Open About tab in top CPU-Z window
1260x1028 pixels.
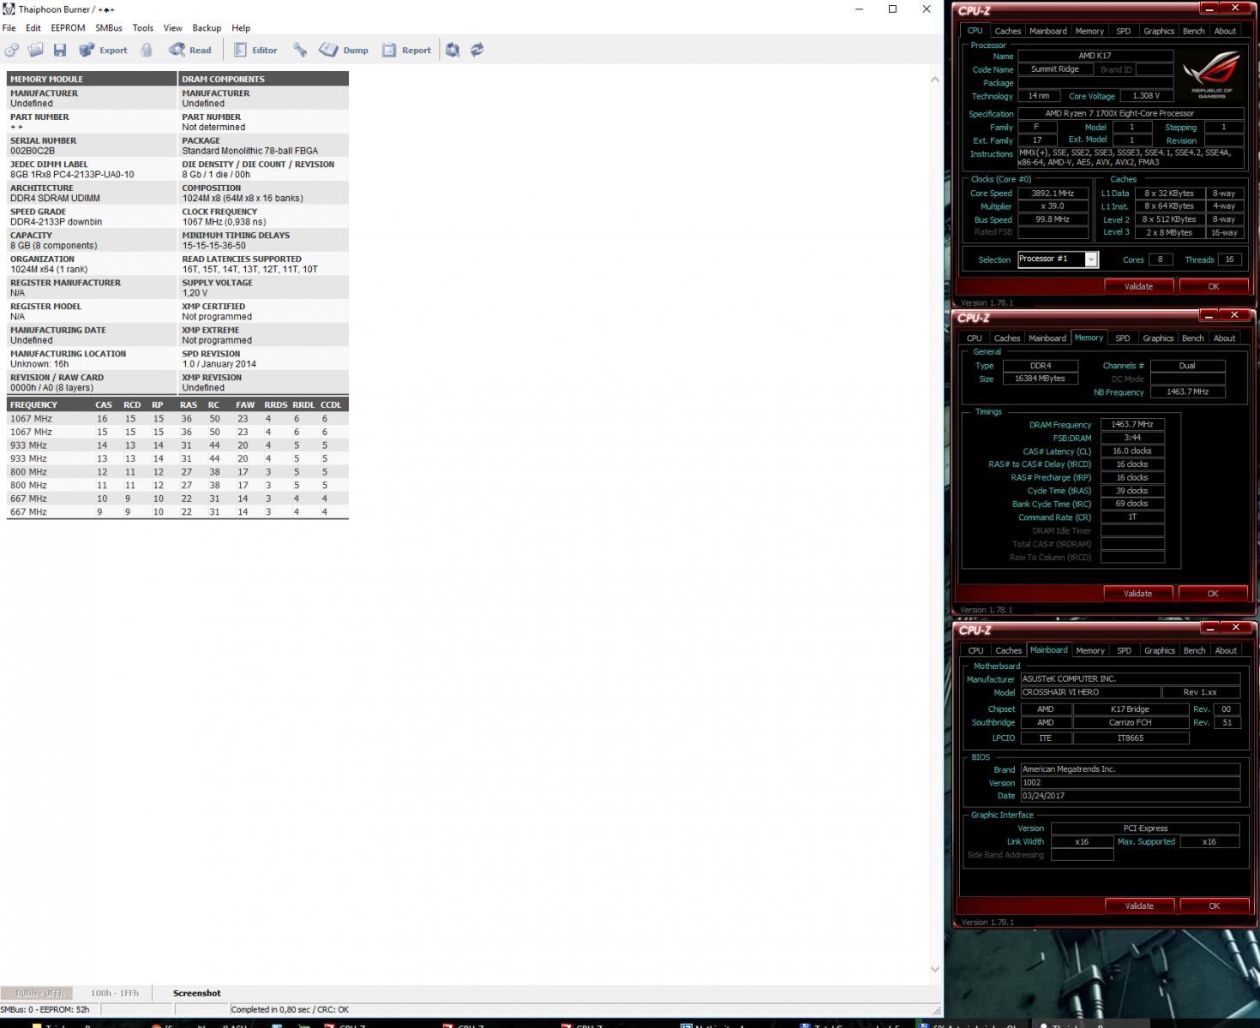point(1226,31)
